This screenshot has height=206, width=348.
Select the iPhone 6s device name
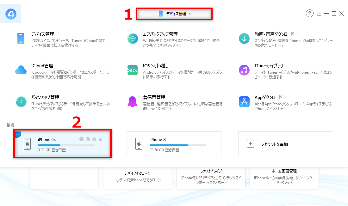coord(47,139)
